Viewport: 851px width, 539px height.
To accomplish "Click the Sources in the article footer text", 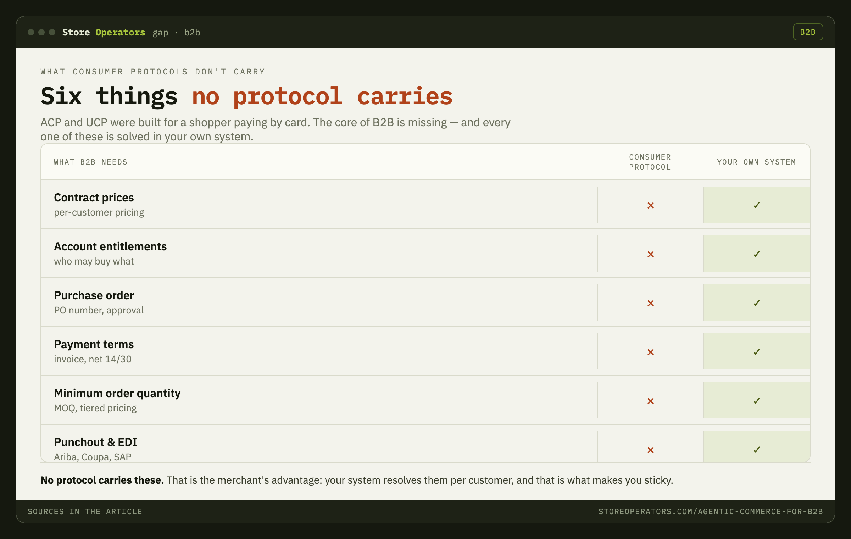I will (85, 511).
